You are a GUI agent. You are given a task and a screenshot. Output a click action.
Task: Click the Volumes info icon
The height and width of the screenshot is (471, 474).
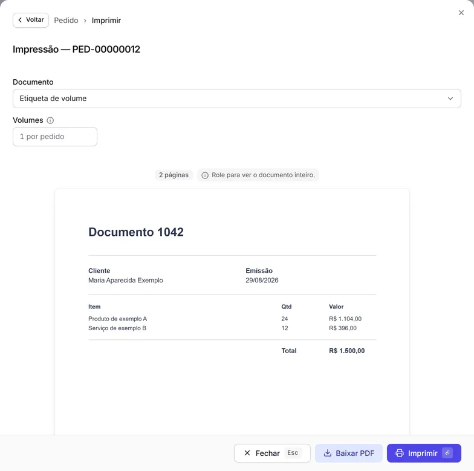50,120
